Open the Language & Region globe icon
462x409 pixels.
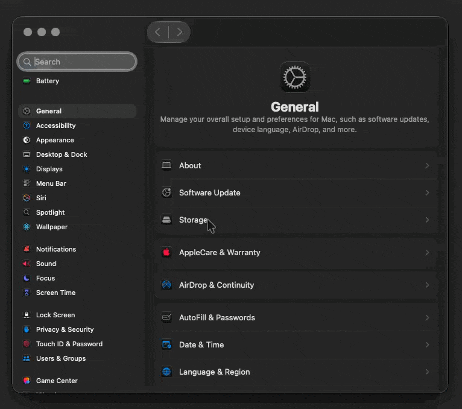166,372
